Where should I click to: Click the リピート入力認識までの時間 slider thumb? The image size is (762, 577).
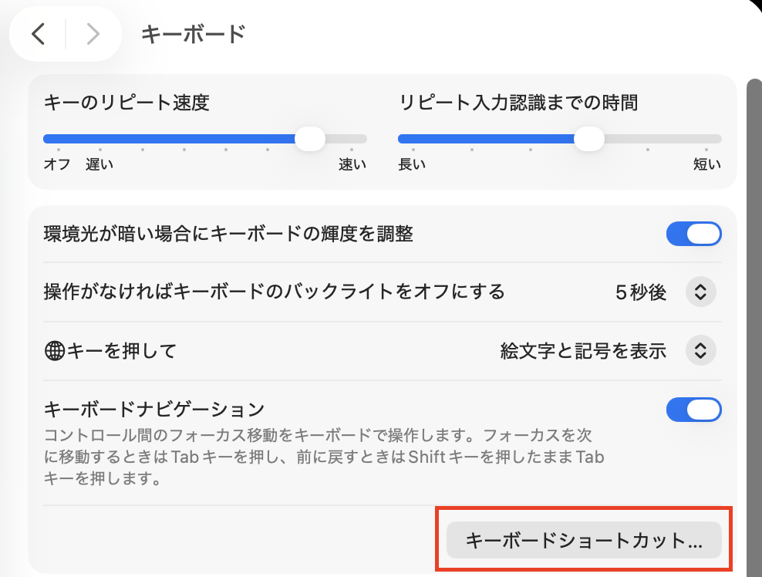click(588, 139)
